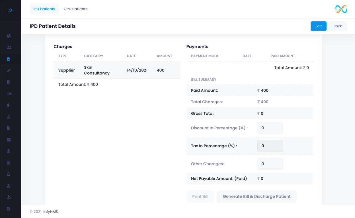The width and height of the screenshot is (355, 218).
Task: Click the Print Bill button
Action: [200, 196]
